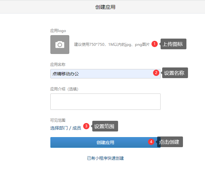Click the red number 4 badge

click(151, 142)
